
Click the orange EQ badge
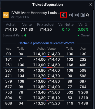click(x=6, y=15)
